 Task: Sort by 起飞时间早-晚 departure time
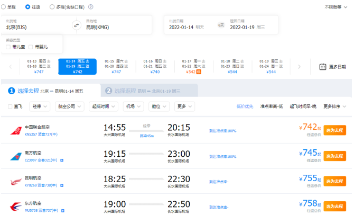tap(303, 106)
